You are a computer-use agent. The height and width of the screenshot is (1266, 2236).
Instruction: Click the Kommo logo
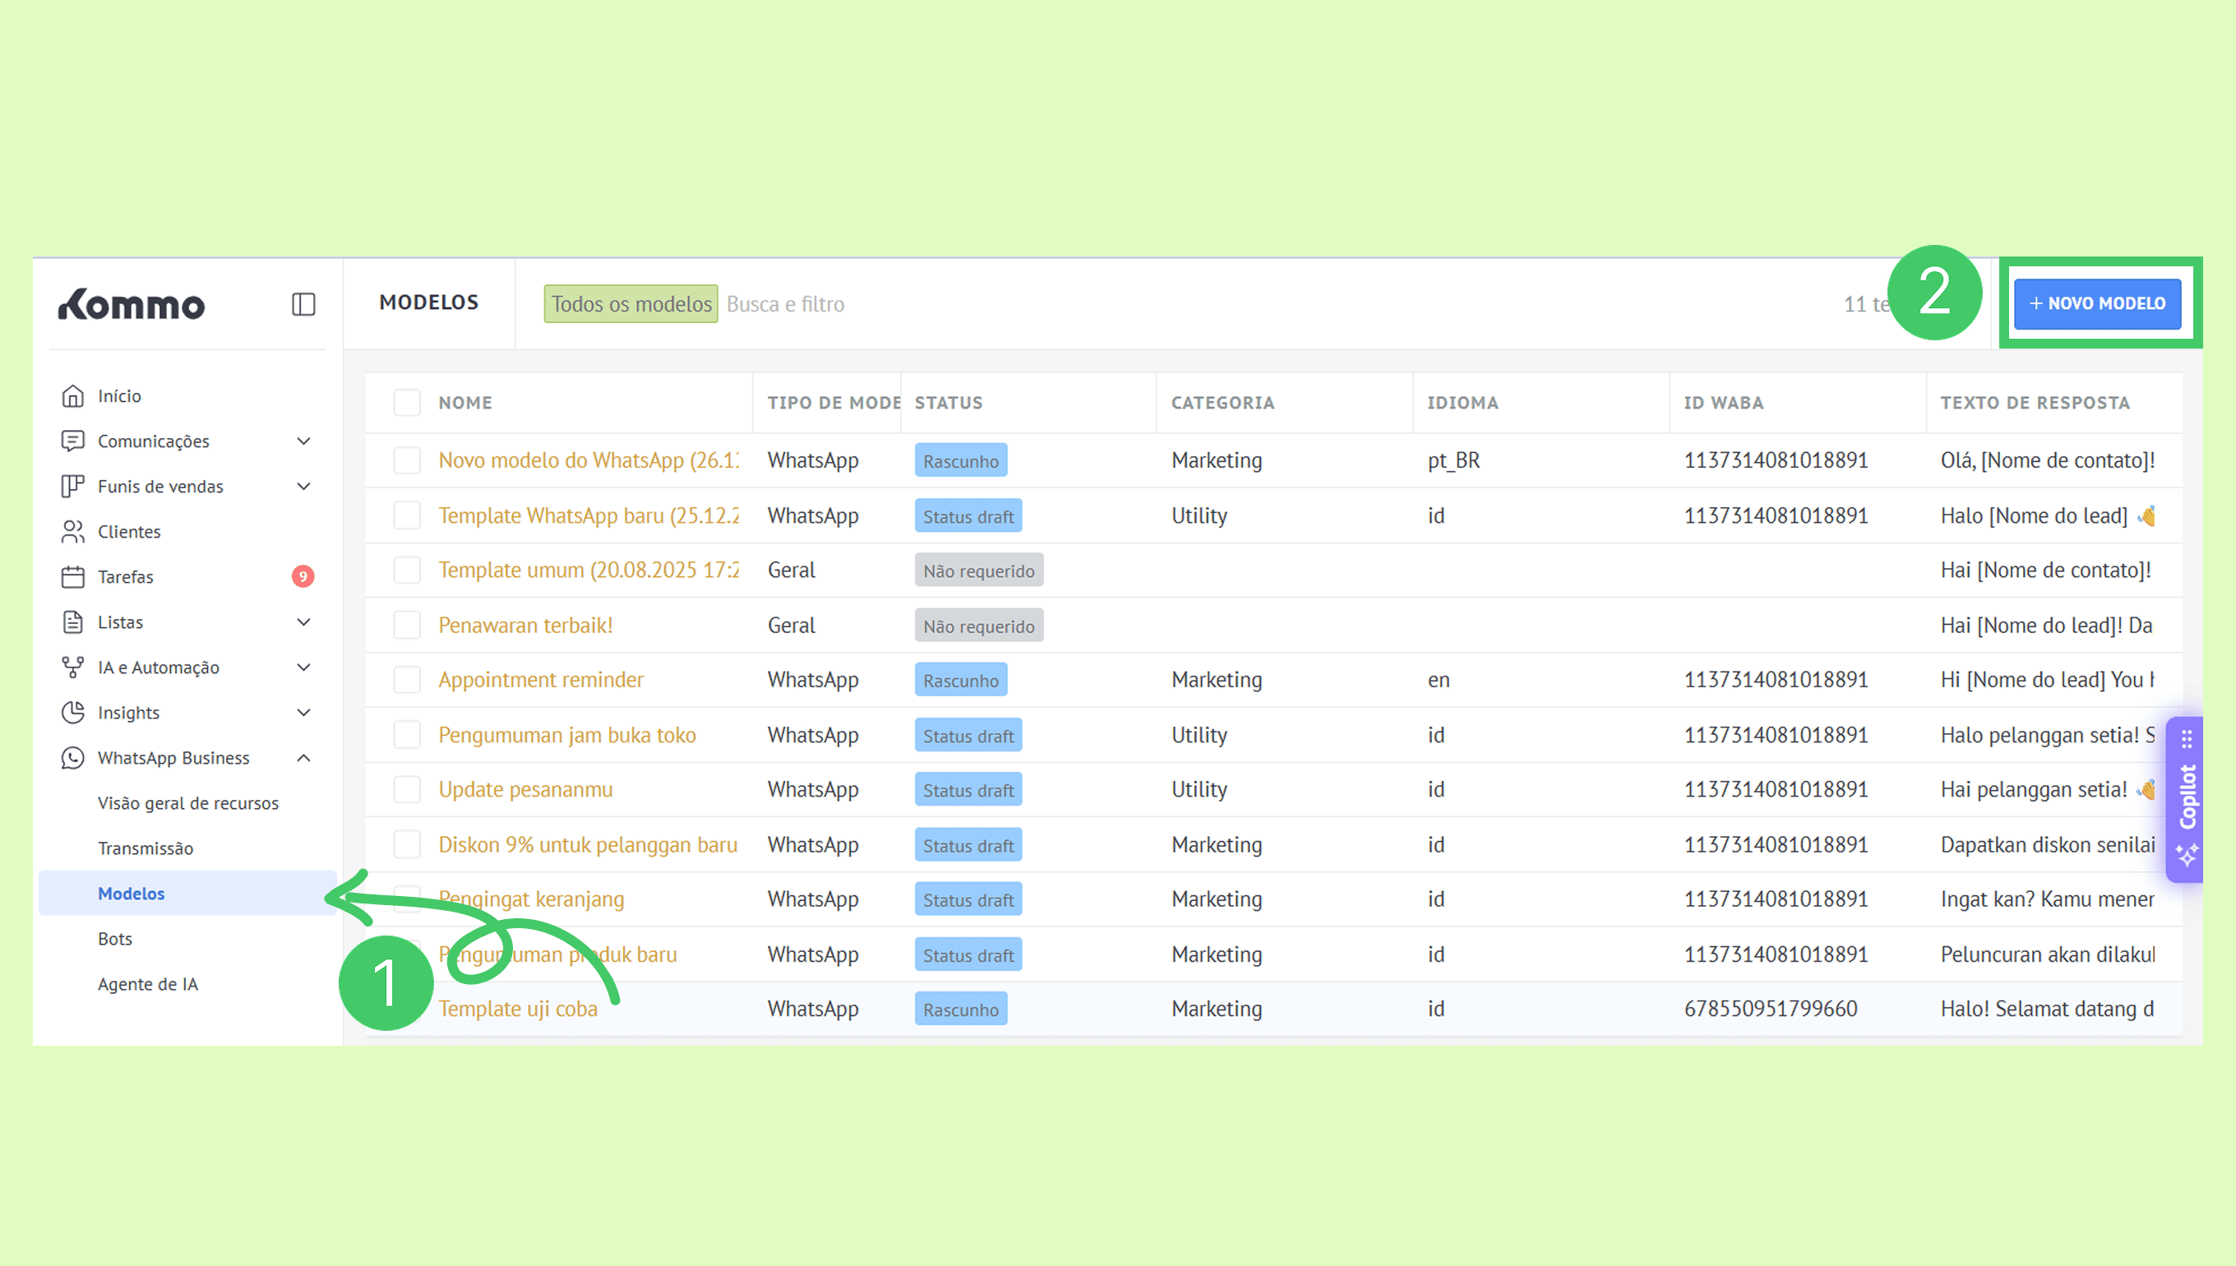point(132,304)
